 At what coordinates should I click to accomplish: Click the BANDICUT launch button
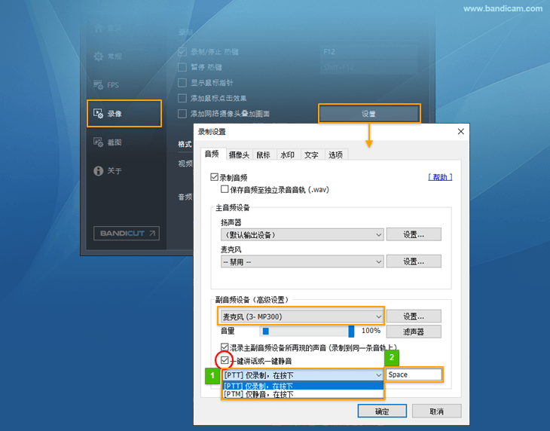pyautogui.click(x=127, y=234)
